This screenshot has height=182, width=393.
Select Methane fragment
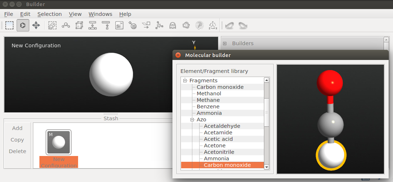point(208,100)
